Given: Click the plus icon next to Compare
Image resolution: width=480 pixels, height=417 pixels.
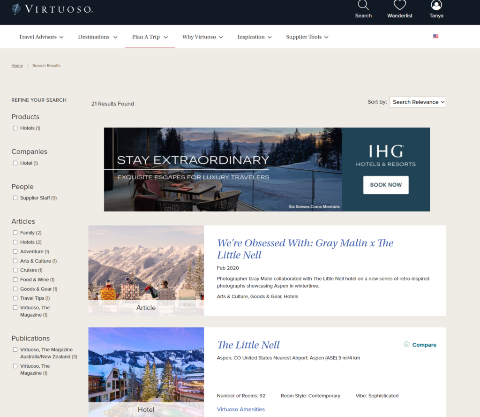Looking at the screenshot, I should tap(406, 344).
